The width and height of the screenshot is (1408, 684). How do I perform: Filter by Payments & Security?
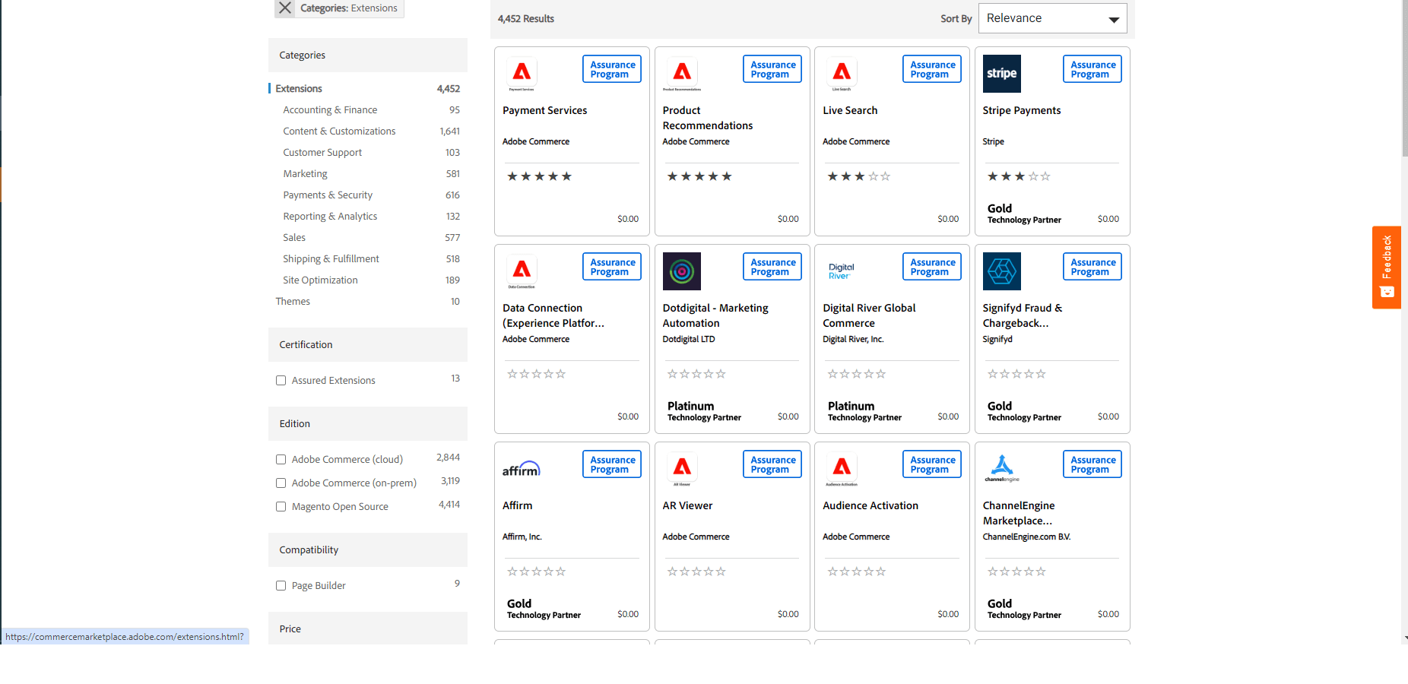pyautogui.click(x=328, y=195)
